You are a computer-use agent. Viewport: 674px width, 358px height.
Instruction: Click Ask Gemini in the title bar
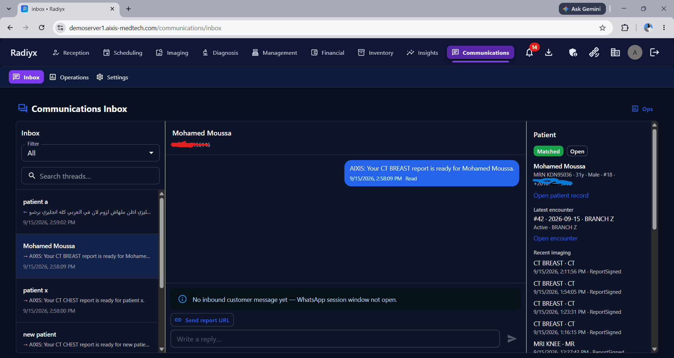pos(582,9)
